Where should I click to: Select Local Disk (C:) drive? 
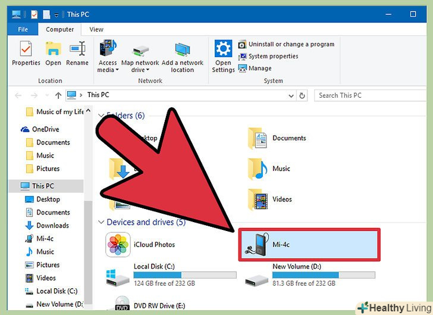(x=171, y=275)
